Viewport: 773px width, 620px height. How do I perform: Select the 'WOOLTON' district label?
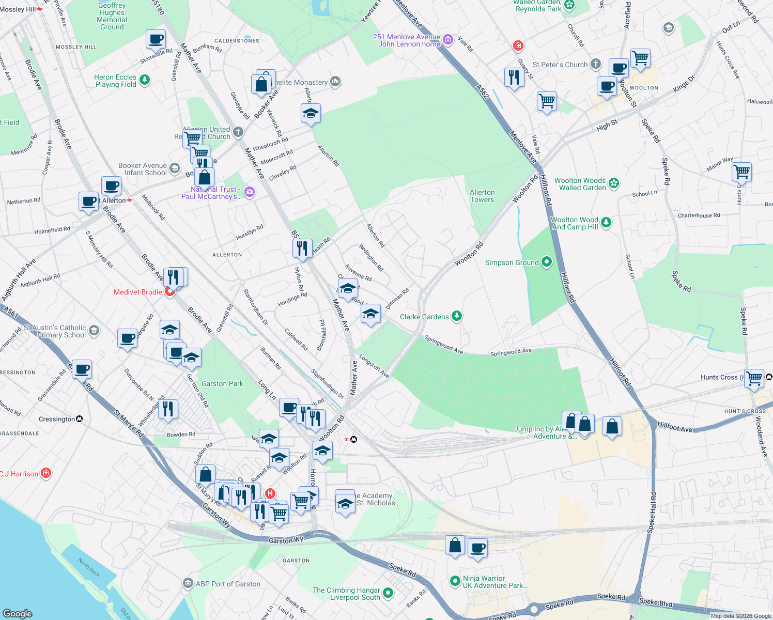[644, 88]
